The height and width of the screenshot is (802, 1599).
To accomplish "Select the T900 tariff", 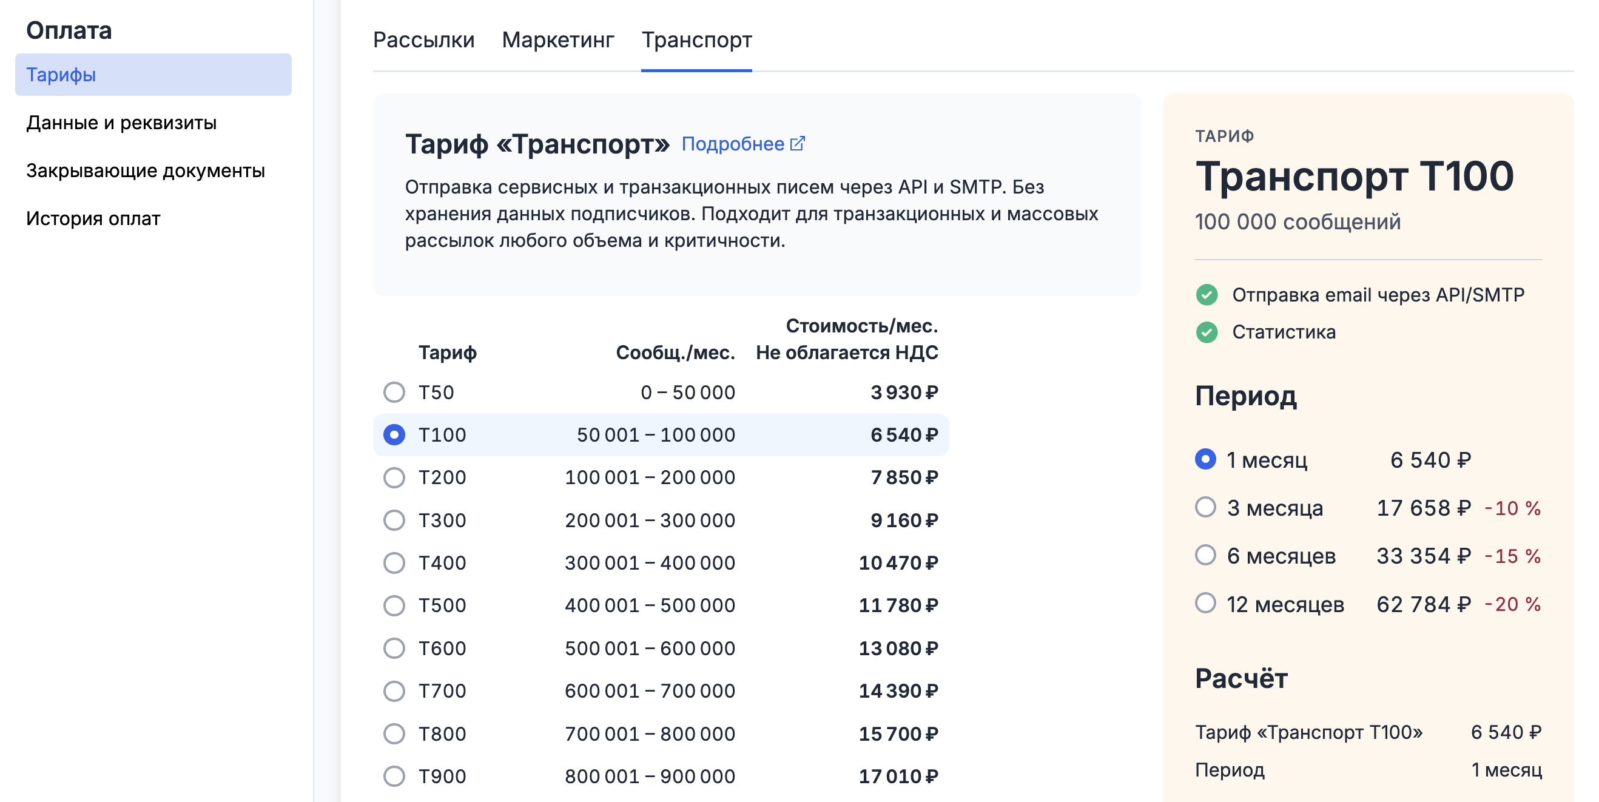I will coord(393,775).
